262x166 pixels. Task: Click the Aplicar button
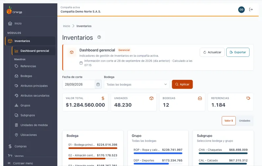pyautogui.click(x=182, y=84)
